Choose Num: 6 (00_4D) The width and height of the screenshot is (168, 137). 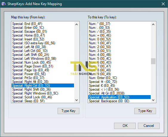(119, 62)
